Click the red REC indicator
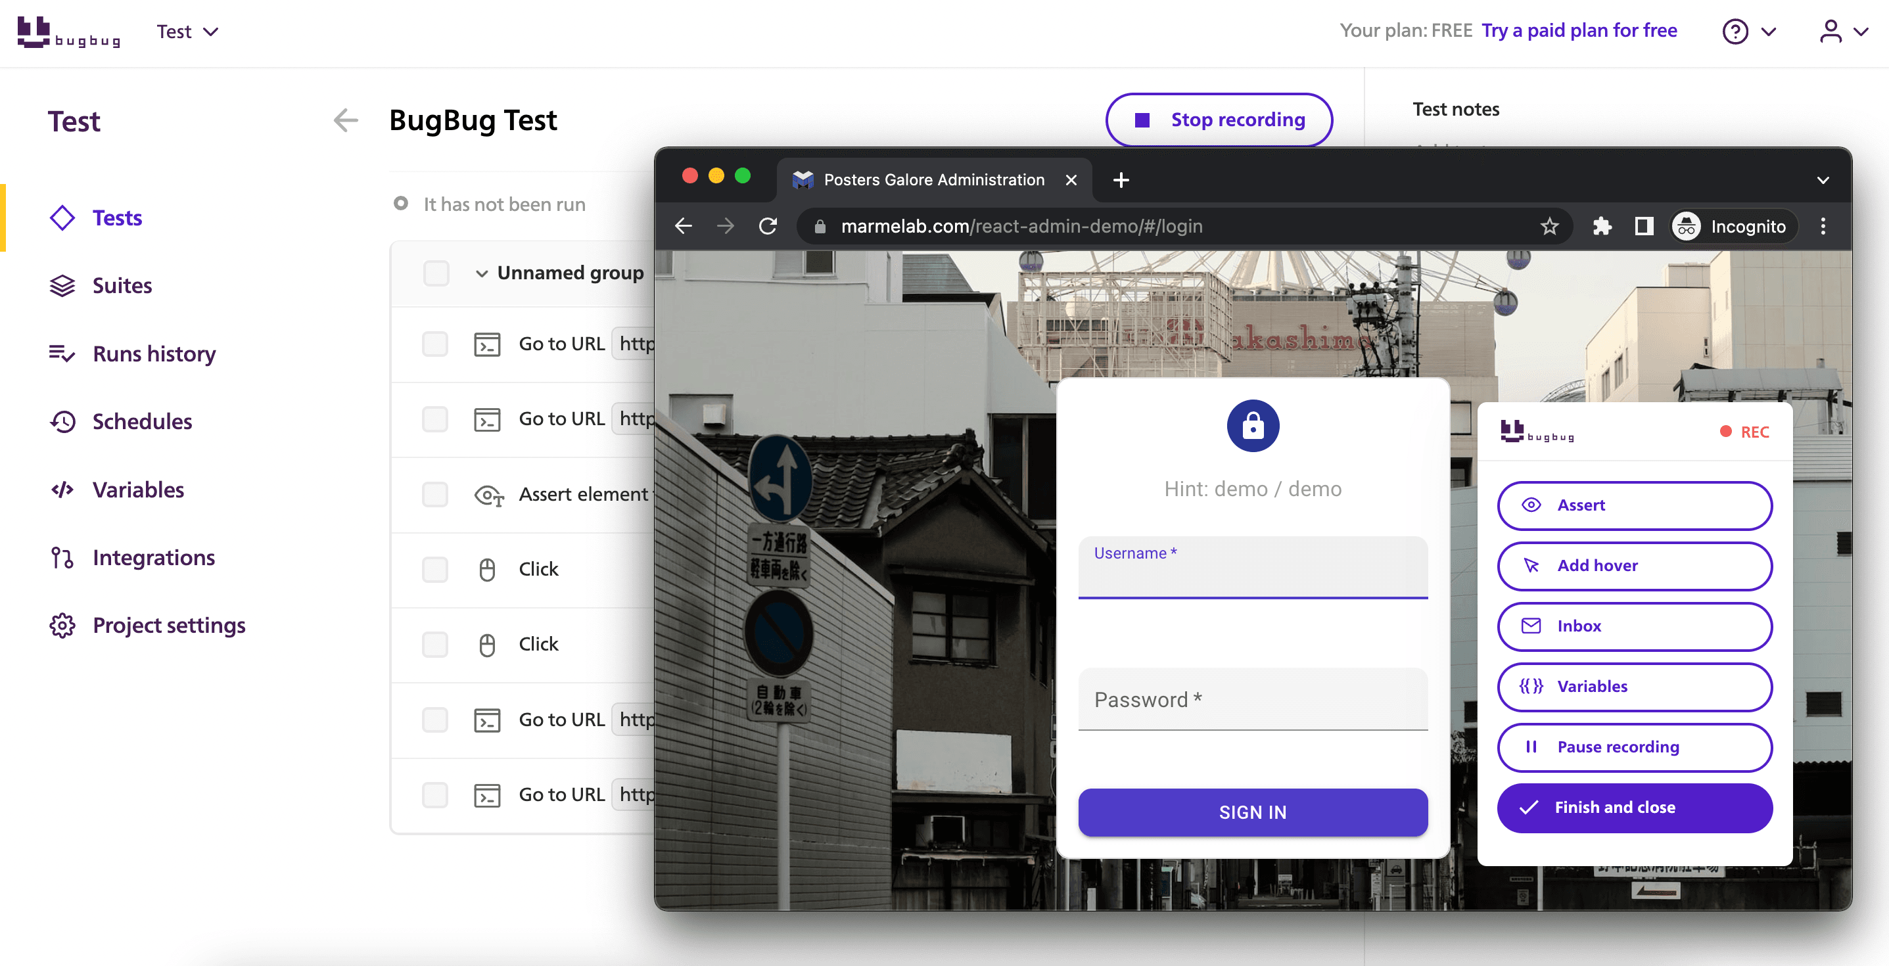This screenshot has height=966, width=1889. pyautogui.click(x=1744, y=432)
